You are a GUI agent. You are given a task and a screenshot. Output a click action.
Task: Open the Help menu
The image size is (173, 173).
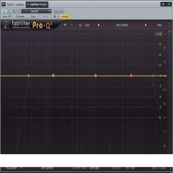(x=160, y=25)
